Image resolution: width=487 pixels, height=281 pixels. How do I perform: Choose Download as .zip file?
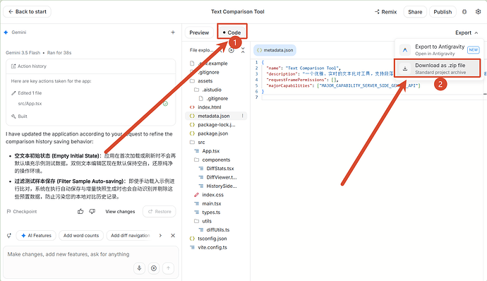coord(438,68)
